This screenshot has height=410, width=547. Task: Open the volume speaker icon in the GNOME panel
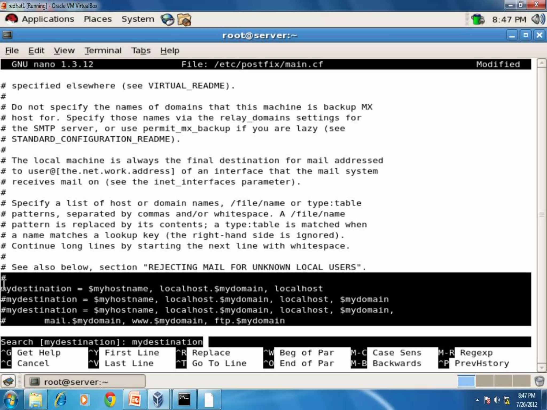538,19
